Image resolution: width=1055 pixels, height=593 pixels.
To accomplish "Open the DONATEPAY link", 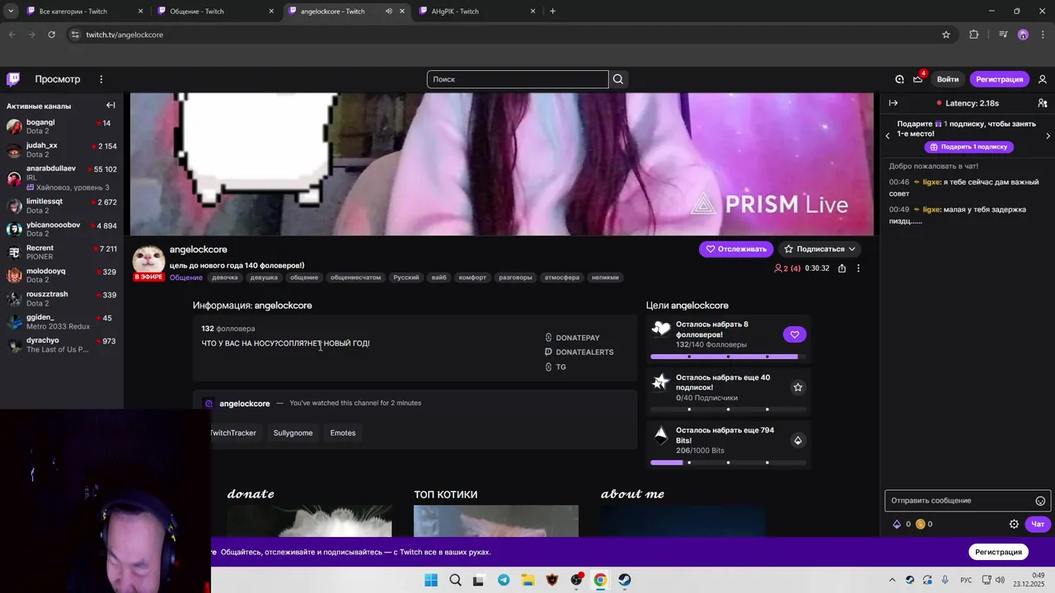I will pos(572,338).
